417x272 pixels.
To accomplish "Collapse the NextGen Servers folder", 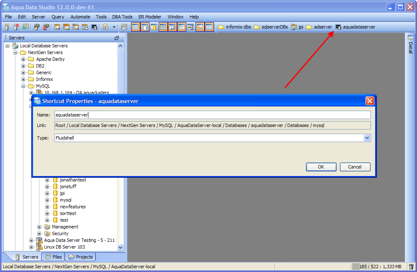I will (x=15, y=52).
